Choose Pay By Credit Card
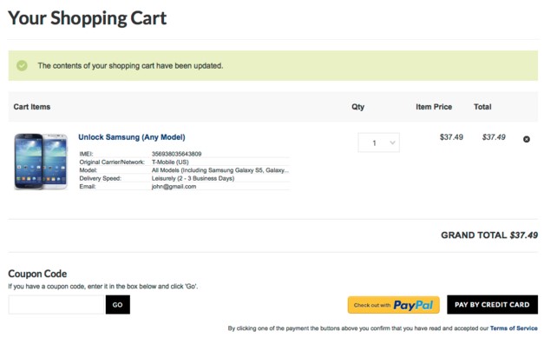 (x=492, y=305)
